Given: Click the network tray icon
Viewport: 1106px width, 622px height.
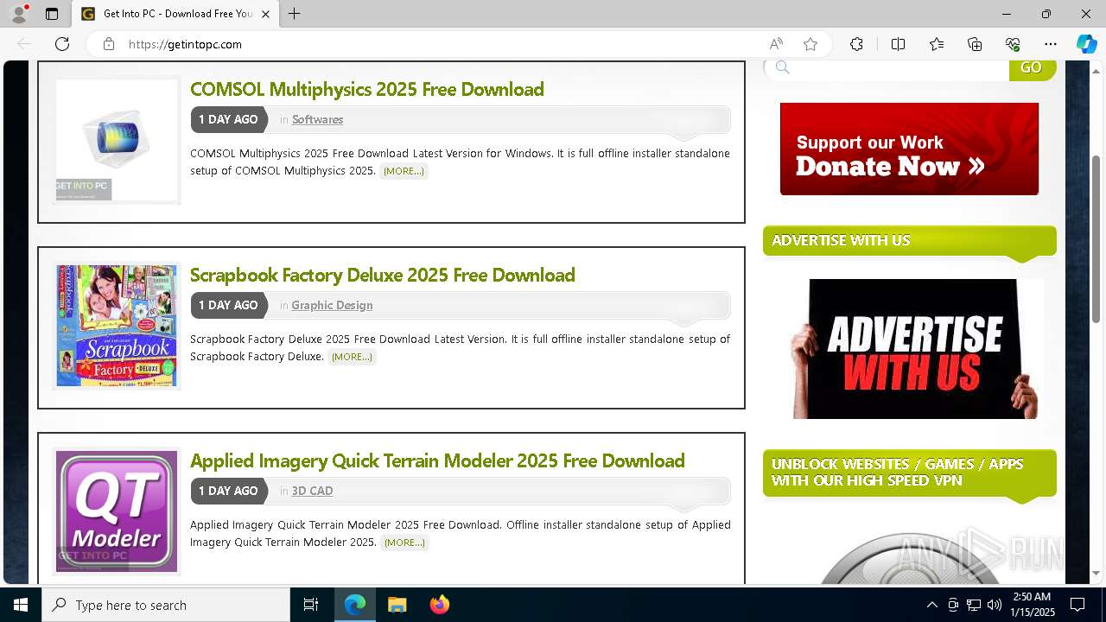Looking at the screenshot, I should [974, 605].
